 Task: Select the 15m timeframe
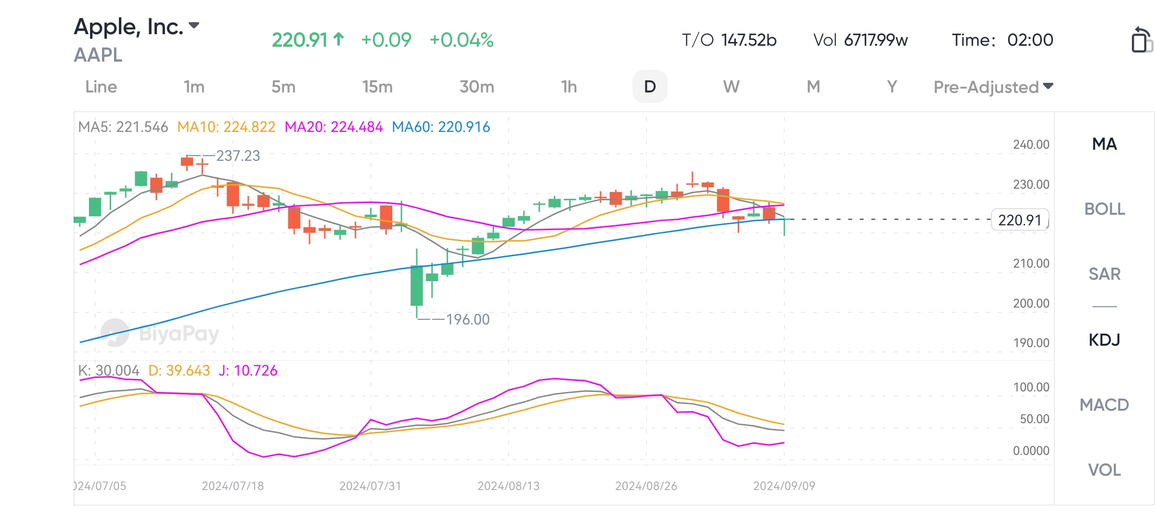tap(377, 87)
